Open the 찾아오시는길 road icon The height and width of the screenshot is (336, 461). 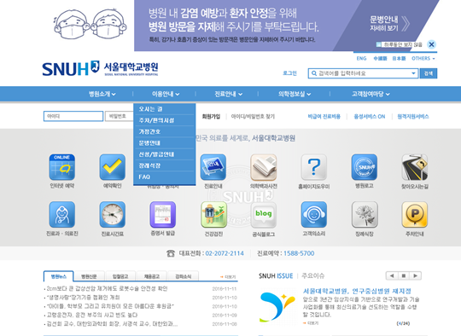click(415, 167)
